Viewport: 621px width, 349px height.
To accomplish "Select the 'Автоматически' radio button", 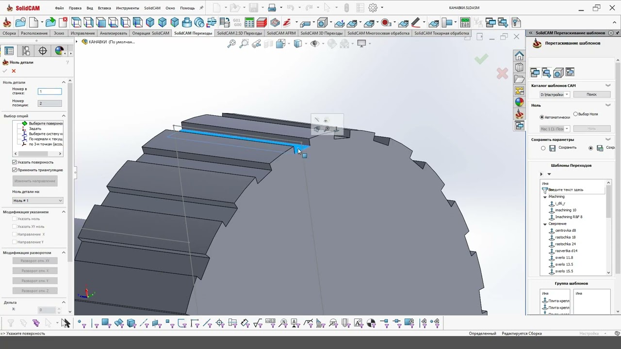I will (x=542, y=117).
